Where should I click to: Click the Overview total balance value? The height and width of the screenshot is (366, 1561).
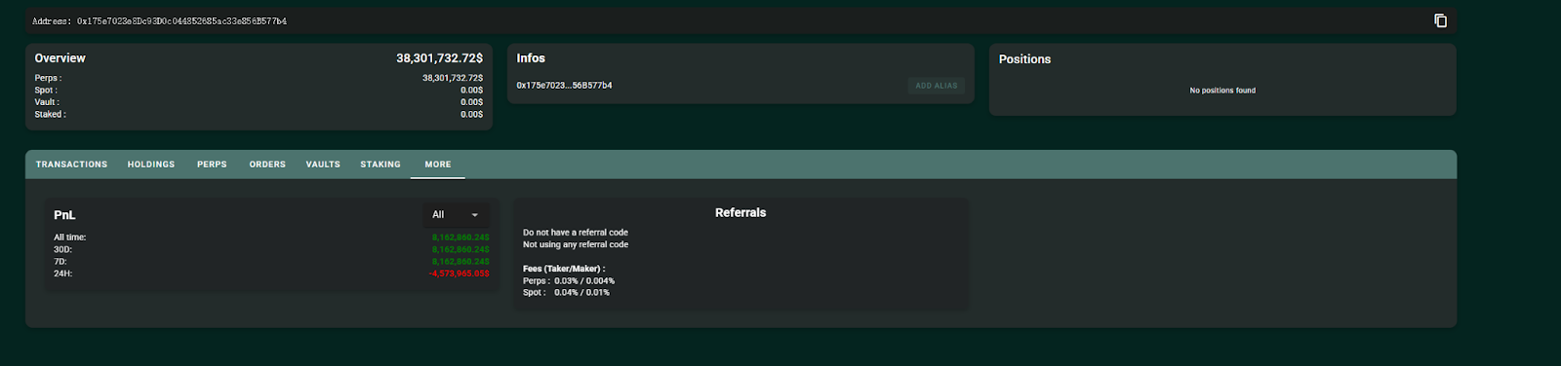point(439,58)
